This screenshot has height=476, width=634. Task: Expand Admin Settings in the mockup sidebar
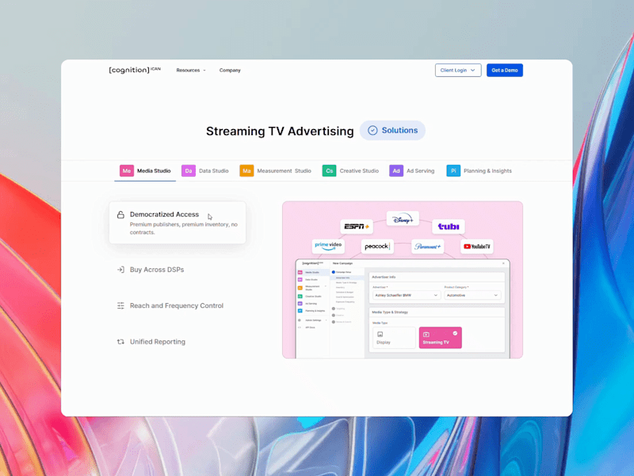312,321
